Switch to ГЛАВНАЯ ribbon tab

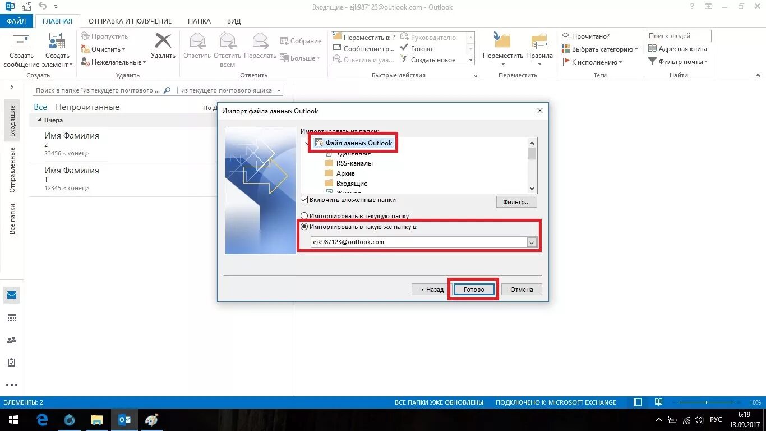pos(57,21)
